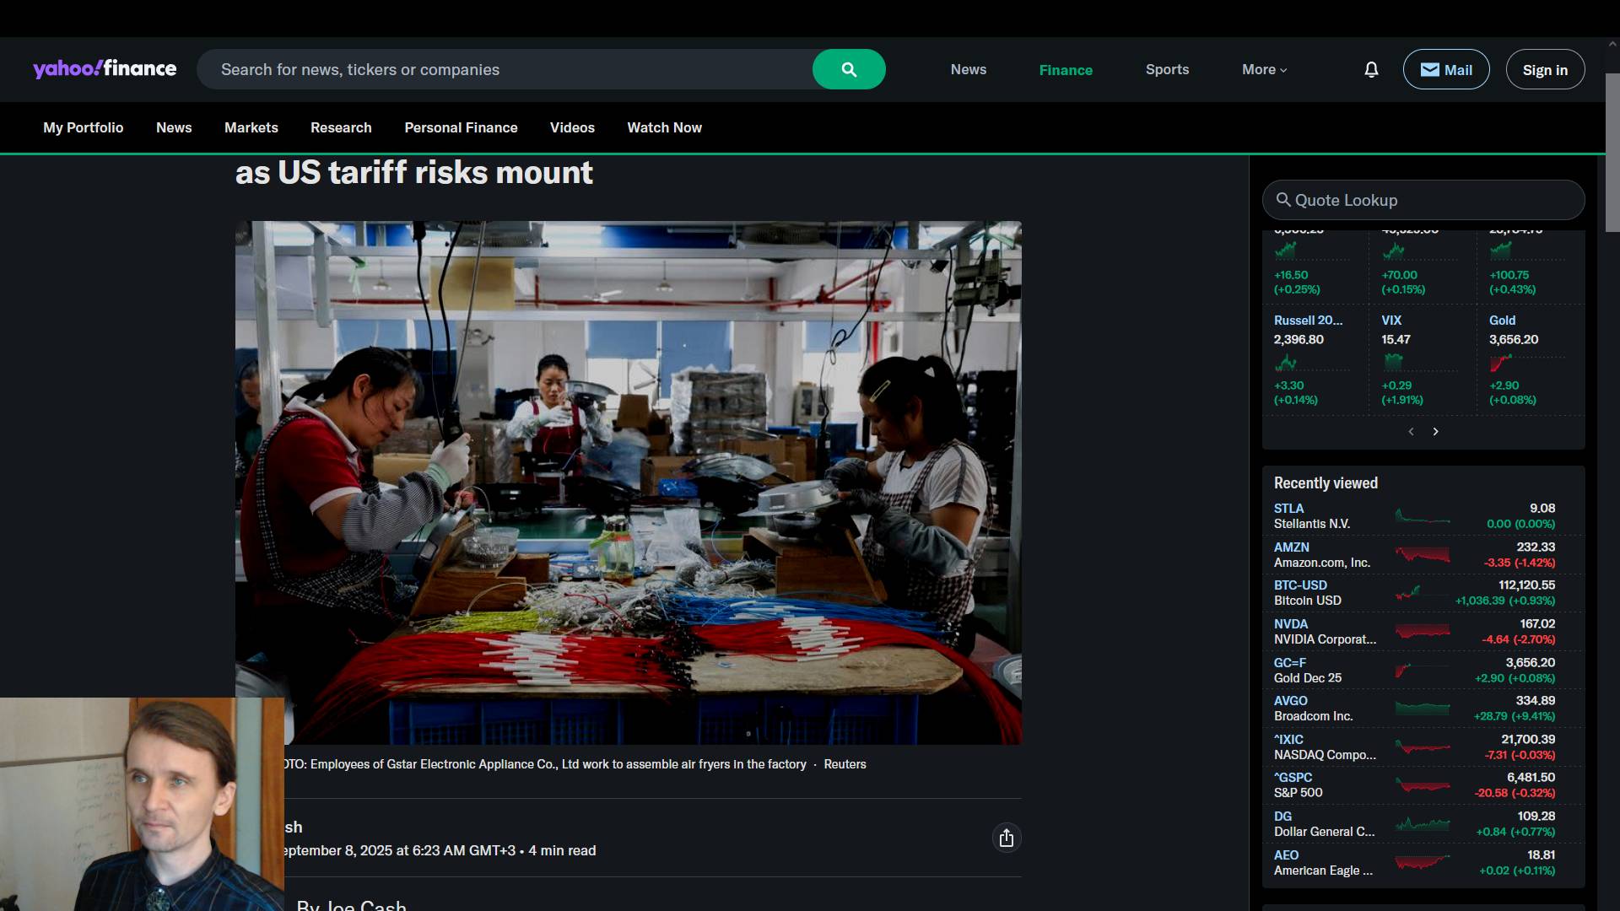Click the Sign in button
1620x911 pixels.
click(x=1545, y=69)
